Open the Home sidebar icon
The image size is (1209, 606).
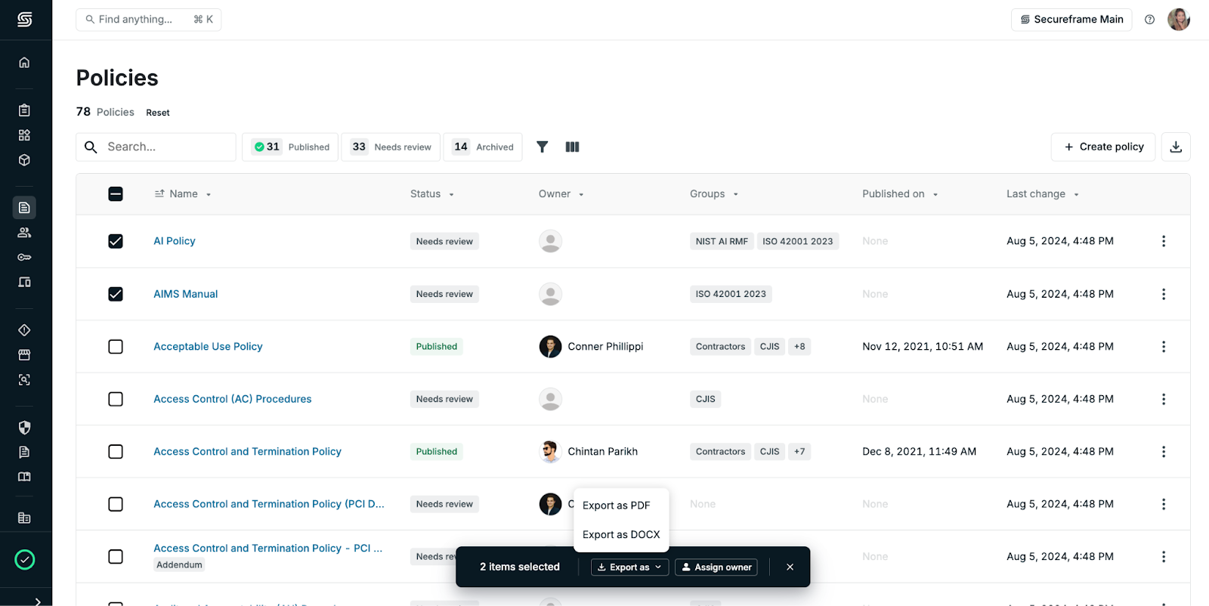pyautogui.click(x=24, y=62)
